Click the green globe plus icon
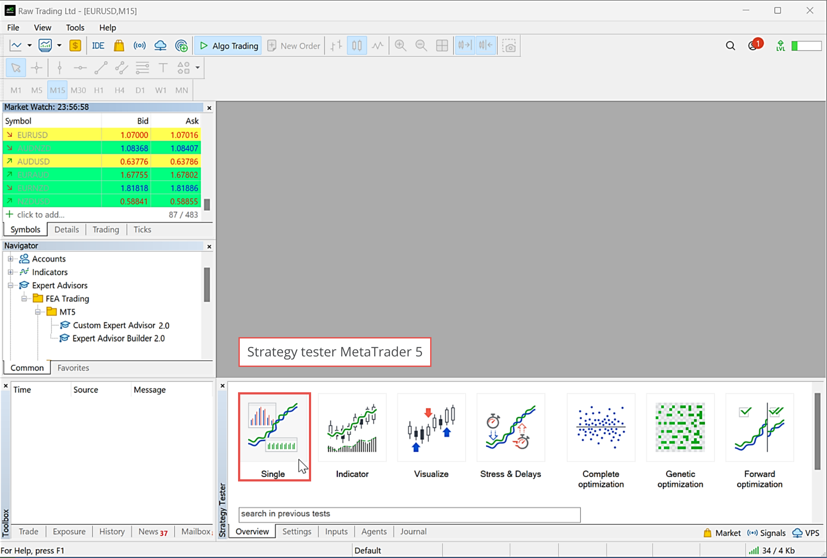 [x=181, y=45]
